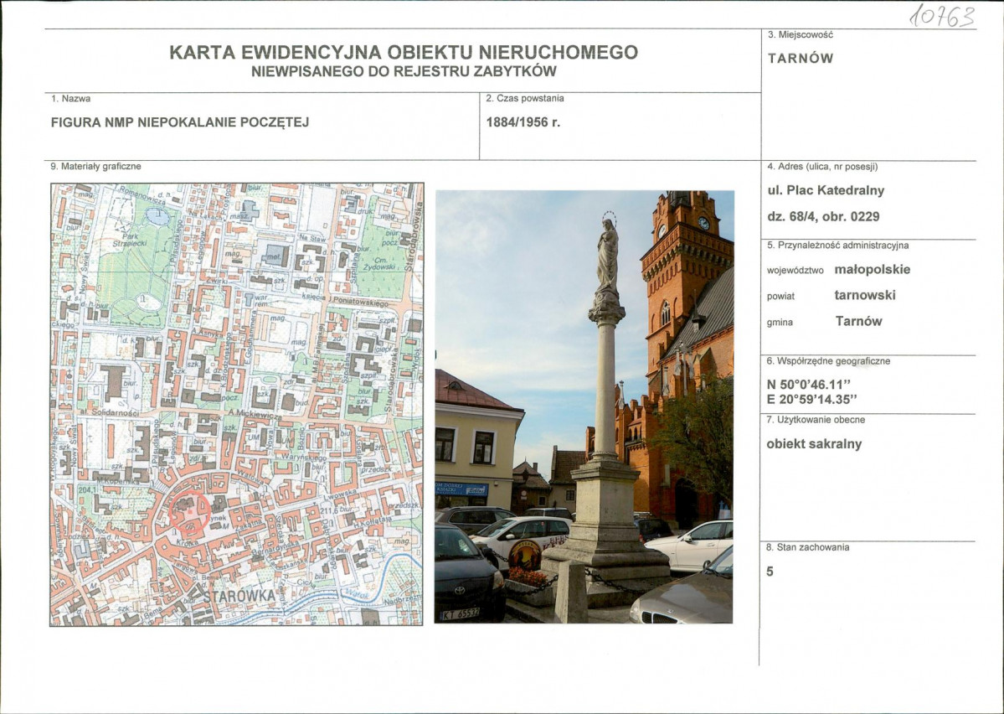Select the Nazwa section header
The height and width of the screenshot is (714, 1004).
71,101
